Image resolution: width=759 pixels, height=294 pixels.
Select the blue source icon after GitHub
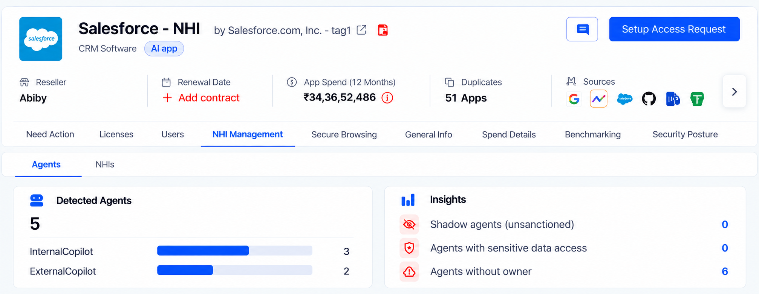click(x=673, y=99)
